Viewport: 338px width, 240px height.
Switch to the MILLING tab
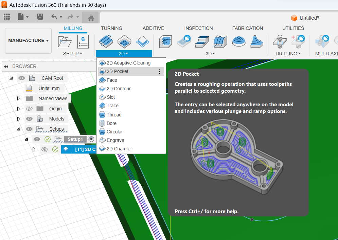(73, 28)
